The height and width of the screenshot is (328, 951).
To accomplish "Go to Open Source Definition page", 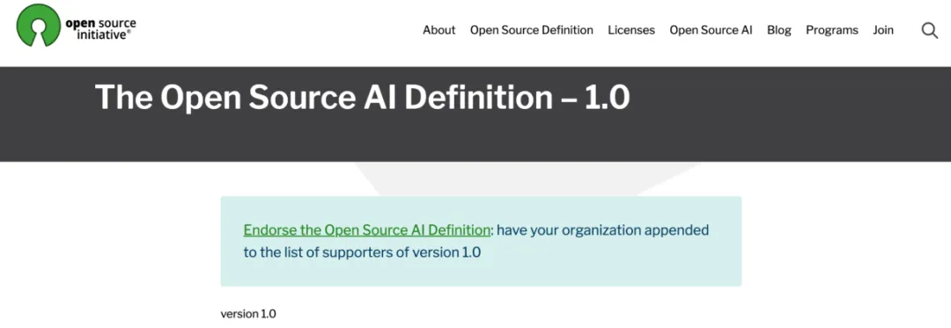I will point(531,30).
